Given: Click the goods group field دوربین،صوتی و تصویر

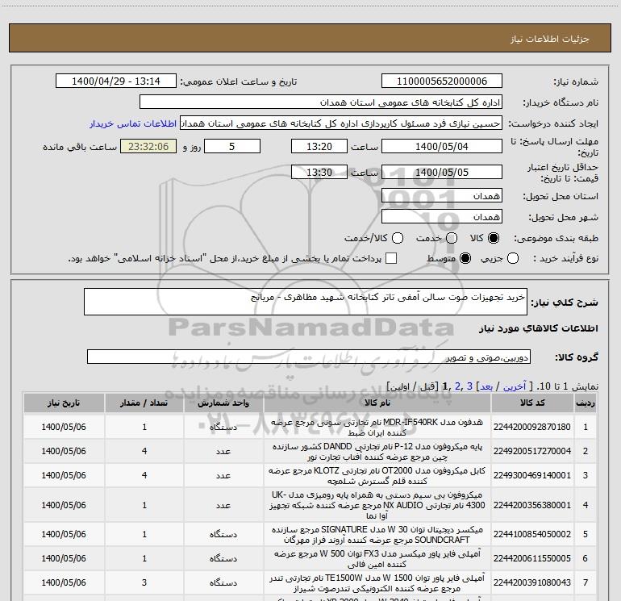Looking at the screenshot, I should 309,357.
